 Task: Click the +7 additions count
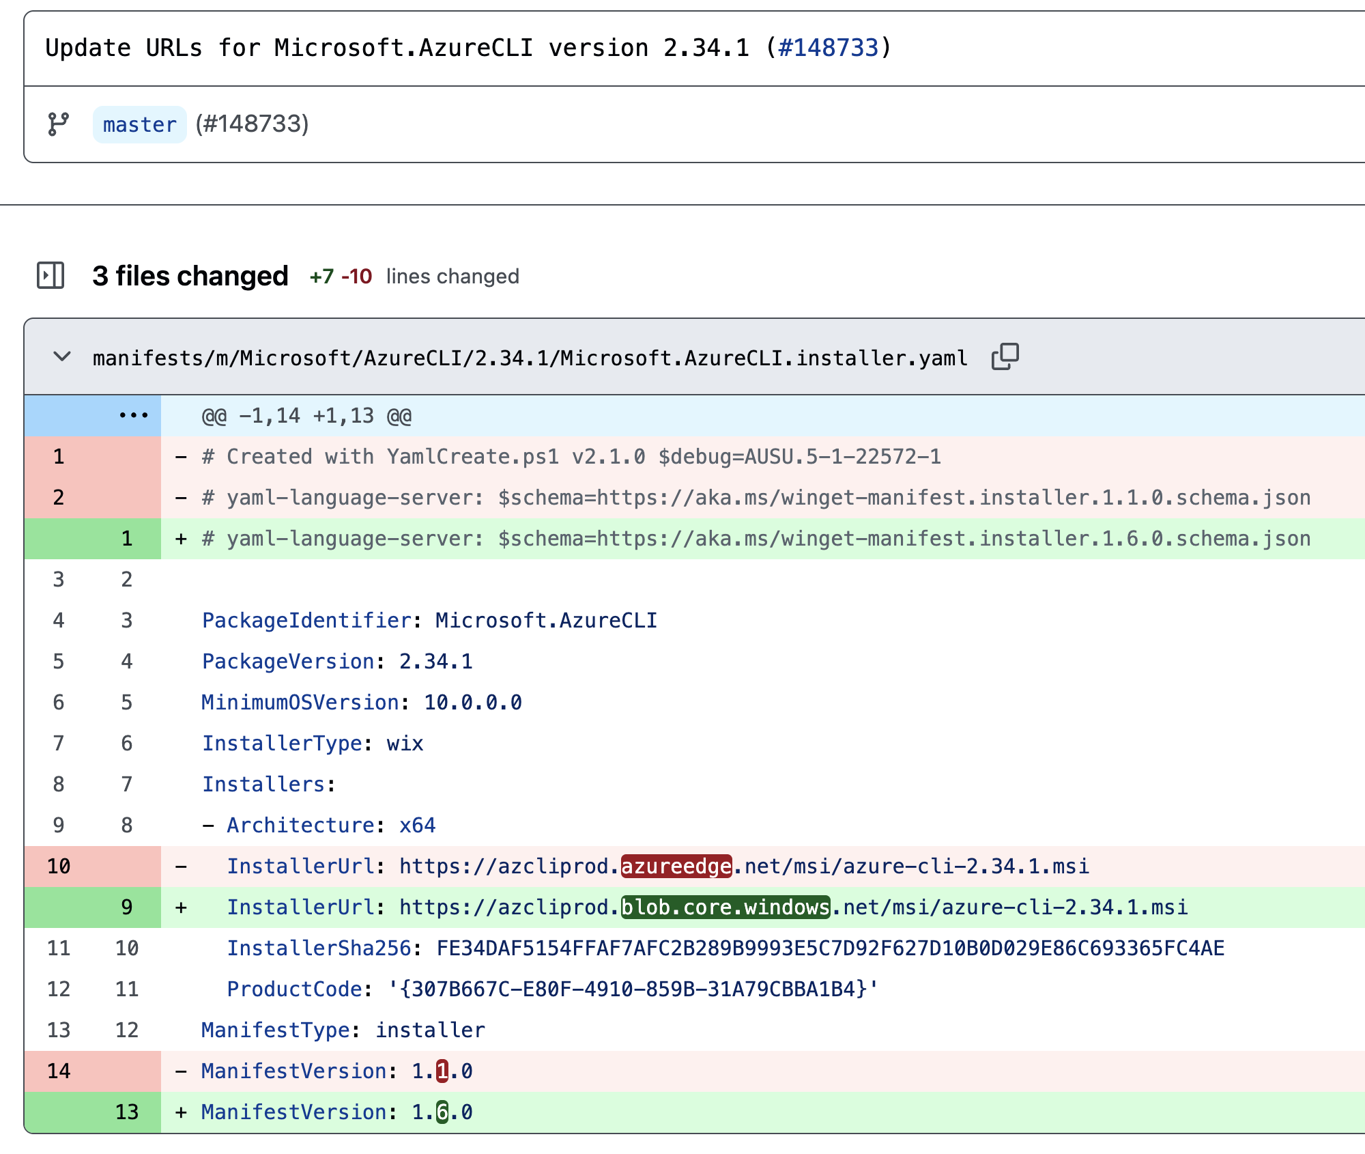click(321, 277)
